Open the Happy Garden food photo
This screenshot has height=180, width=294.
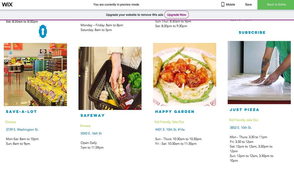pos(185,74)
